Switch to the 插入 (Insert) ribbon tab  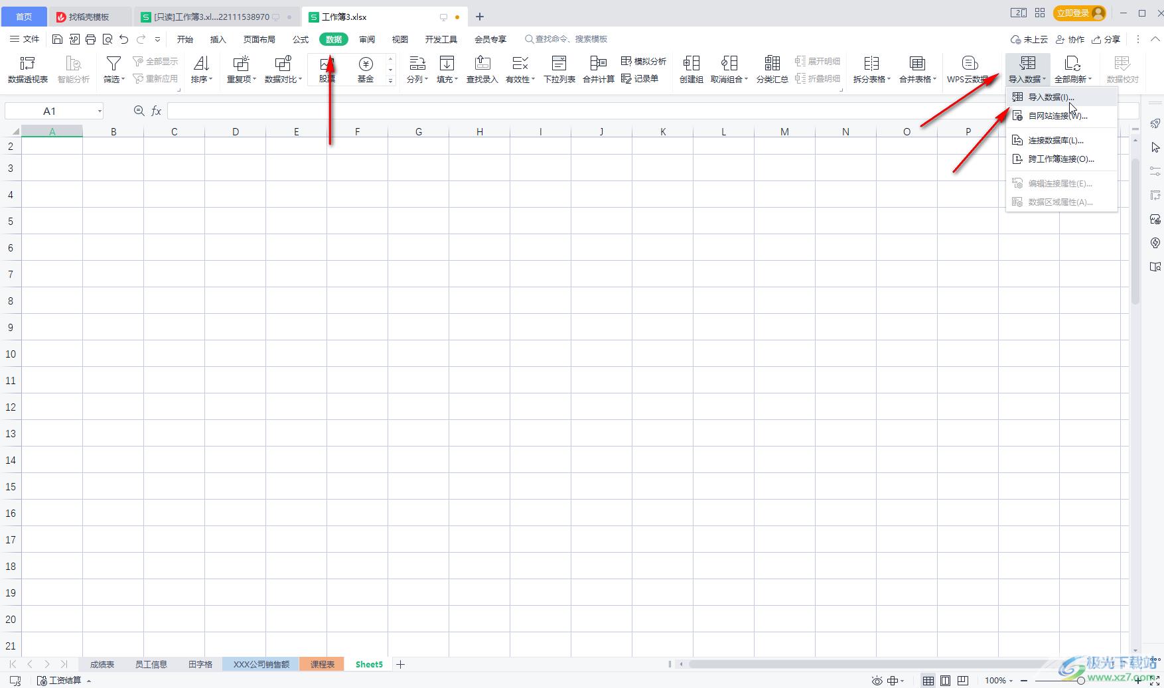[x=218, y=39]
